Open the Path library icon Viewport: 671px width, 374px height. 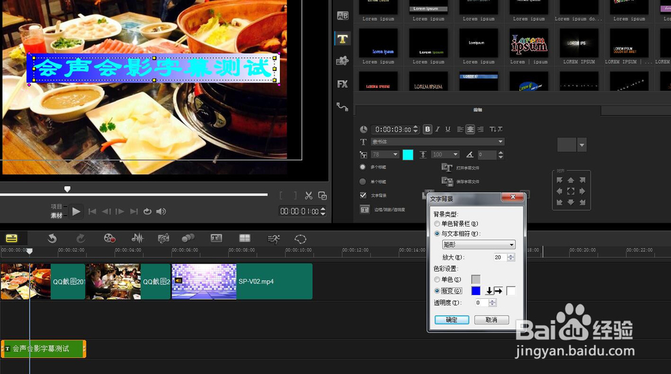tap(342, 107)
